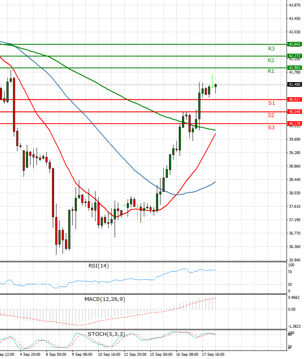Image resolution: width=304 pixels, height=359 pixels.
Task: Click the 37.190 price axis value
Action: click(295, 220)
